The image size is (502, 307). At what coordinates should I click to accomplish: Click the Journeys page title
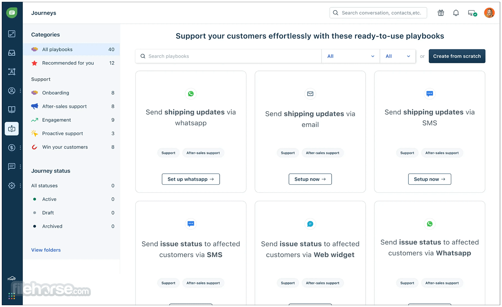44,13
